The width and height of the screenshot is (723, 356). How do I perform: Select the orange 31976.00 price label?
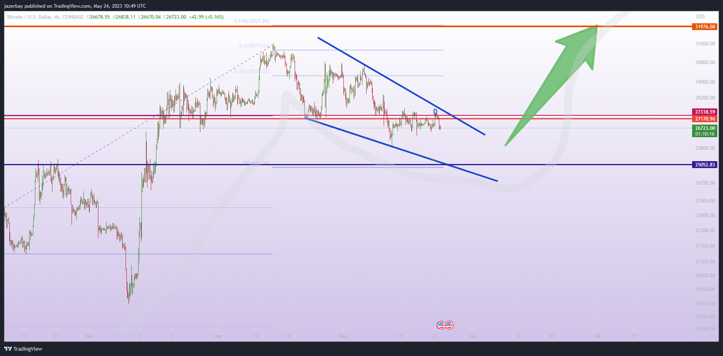[705, 27]
